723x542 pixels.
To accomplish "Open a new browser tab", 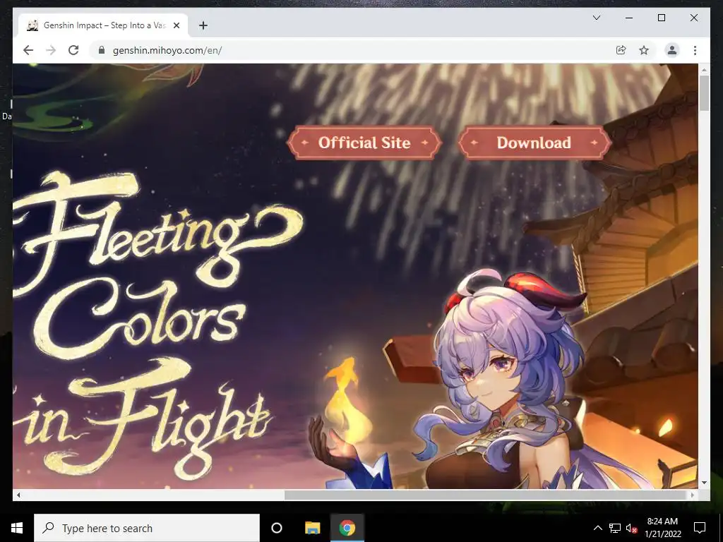I will tap(203, 25).
